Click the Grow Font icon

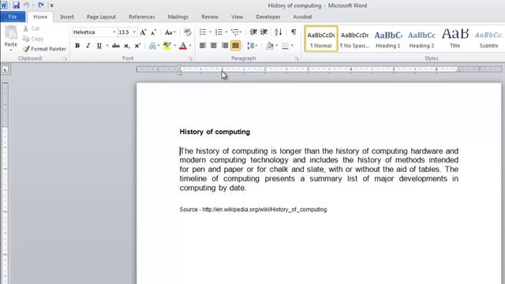click(x=144, y=32)
